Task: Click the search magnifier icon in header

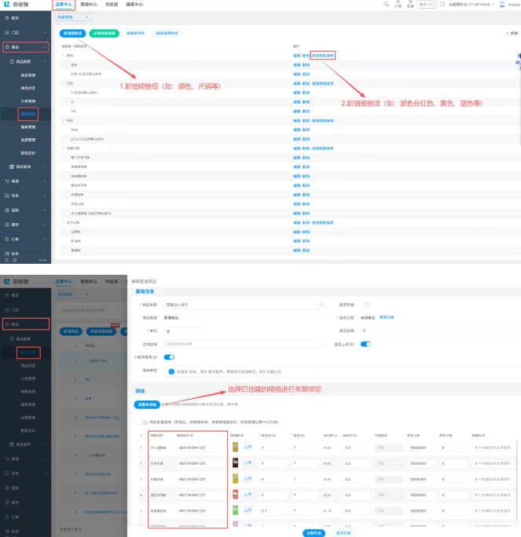Action: coord(387,4)
